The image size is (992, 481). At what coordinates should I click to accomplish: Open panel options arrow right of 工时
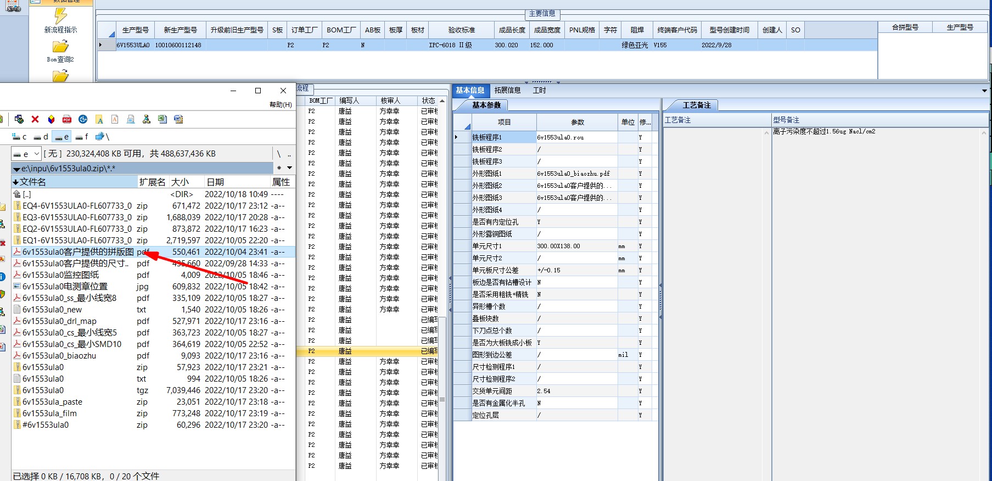[x=984, y=91]
